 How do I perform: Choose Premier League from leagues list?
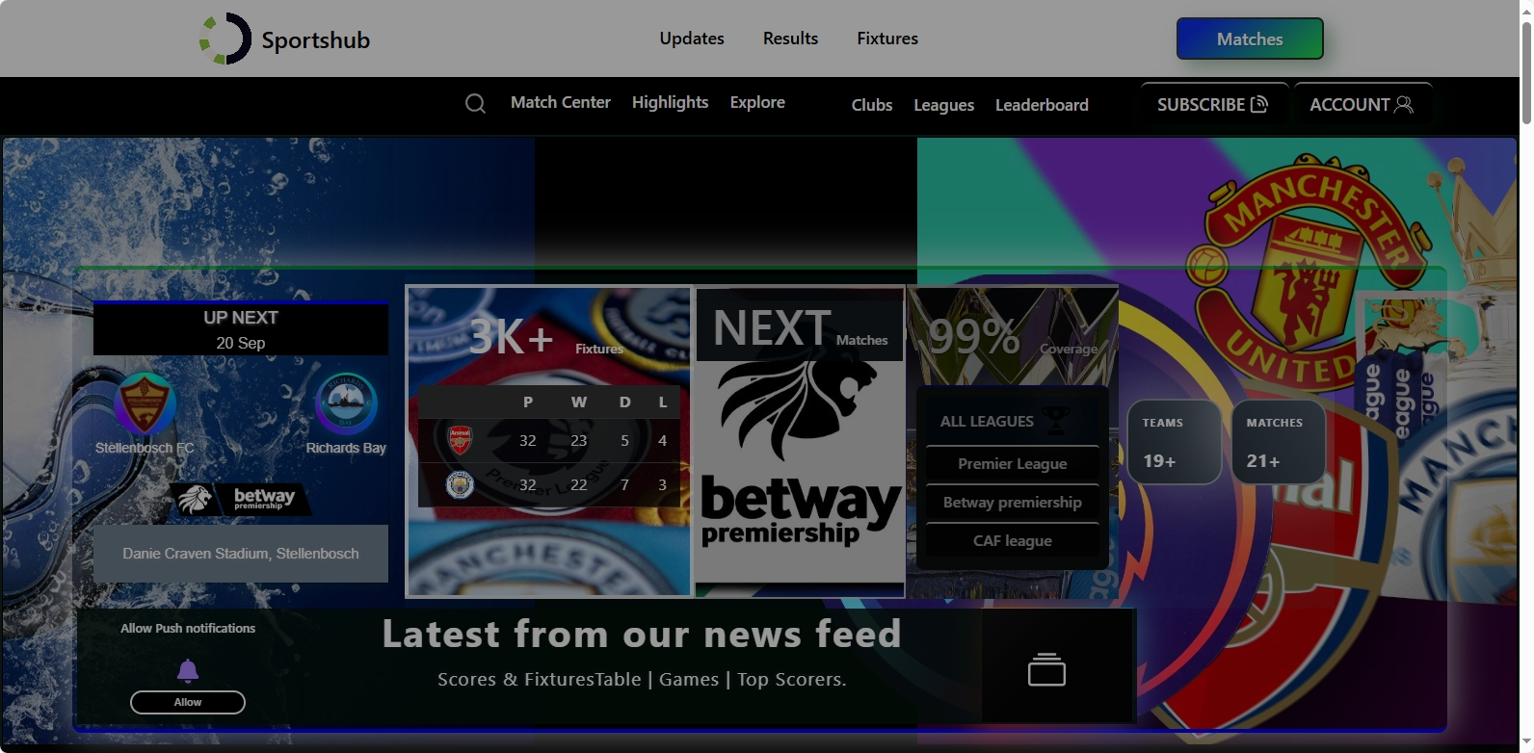pos(1012,464)
